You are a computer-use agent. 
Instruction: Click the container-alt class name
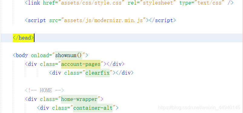coord(93,108)
